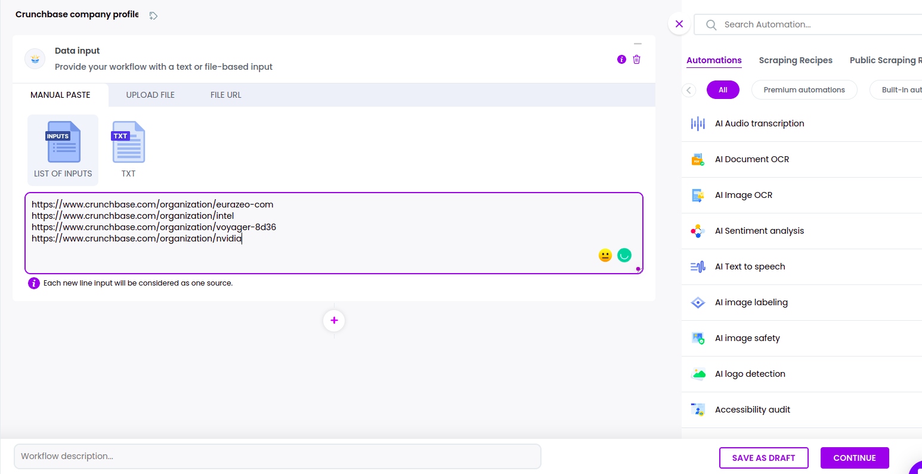Collapse the Data input card
This screenshot has height=474, width=922.
coord(638,44)
